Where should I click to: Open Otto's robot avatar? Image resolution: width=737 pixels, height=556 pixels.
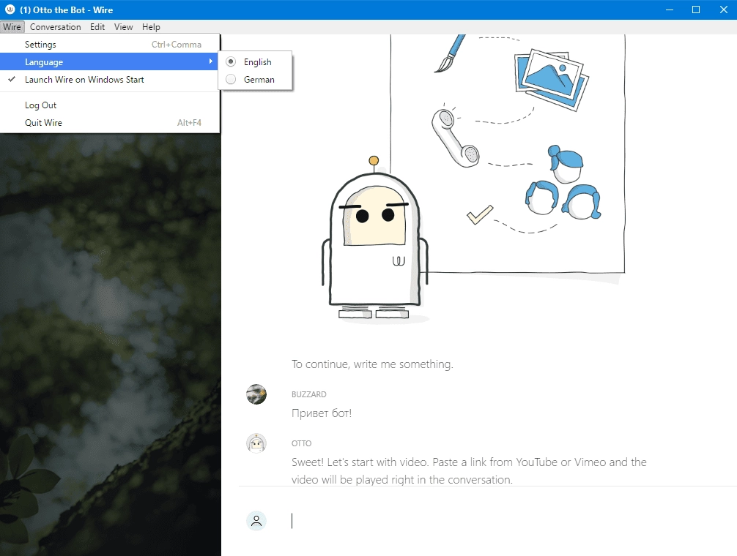(256, 443)
